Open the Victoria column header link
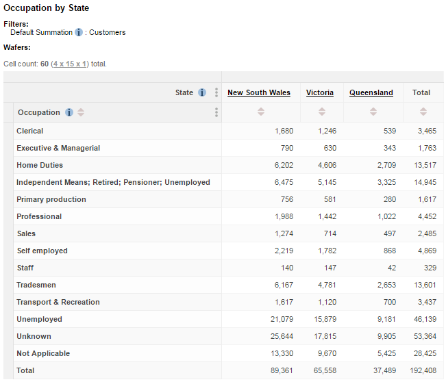The height and width of the screenshot is (382, 446). (x=320, y=92)
